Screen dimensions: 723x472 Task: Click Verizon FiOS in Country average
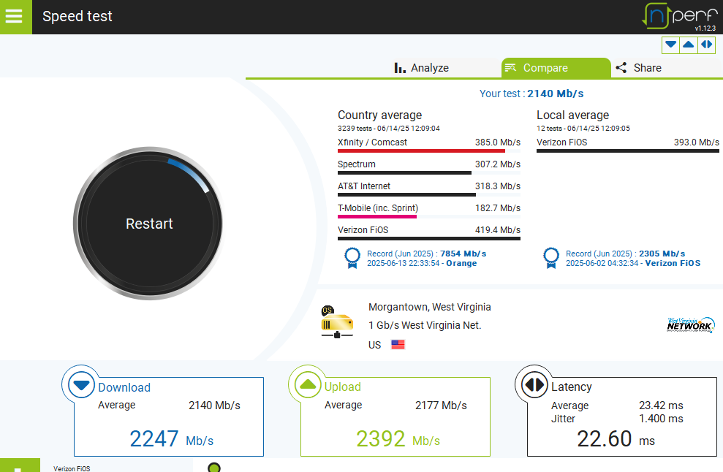pos(429,232)
